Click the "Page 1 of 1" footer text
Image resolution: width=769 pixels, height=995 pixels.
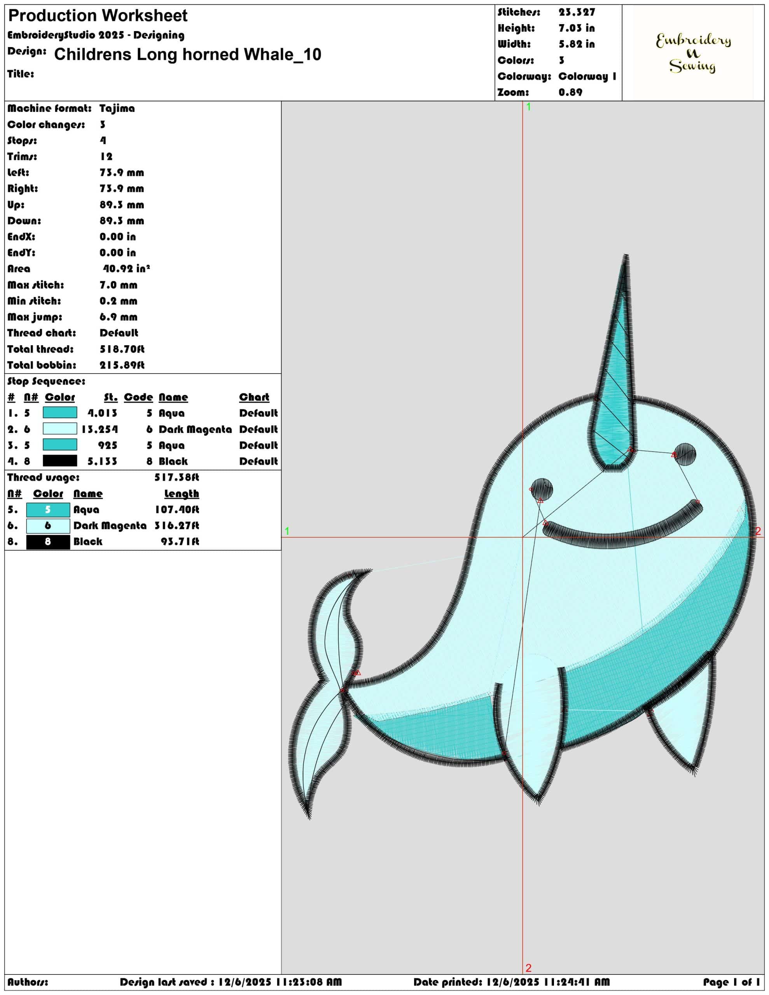click(x=732, y=982)
